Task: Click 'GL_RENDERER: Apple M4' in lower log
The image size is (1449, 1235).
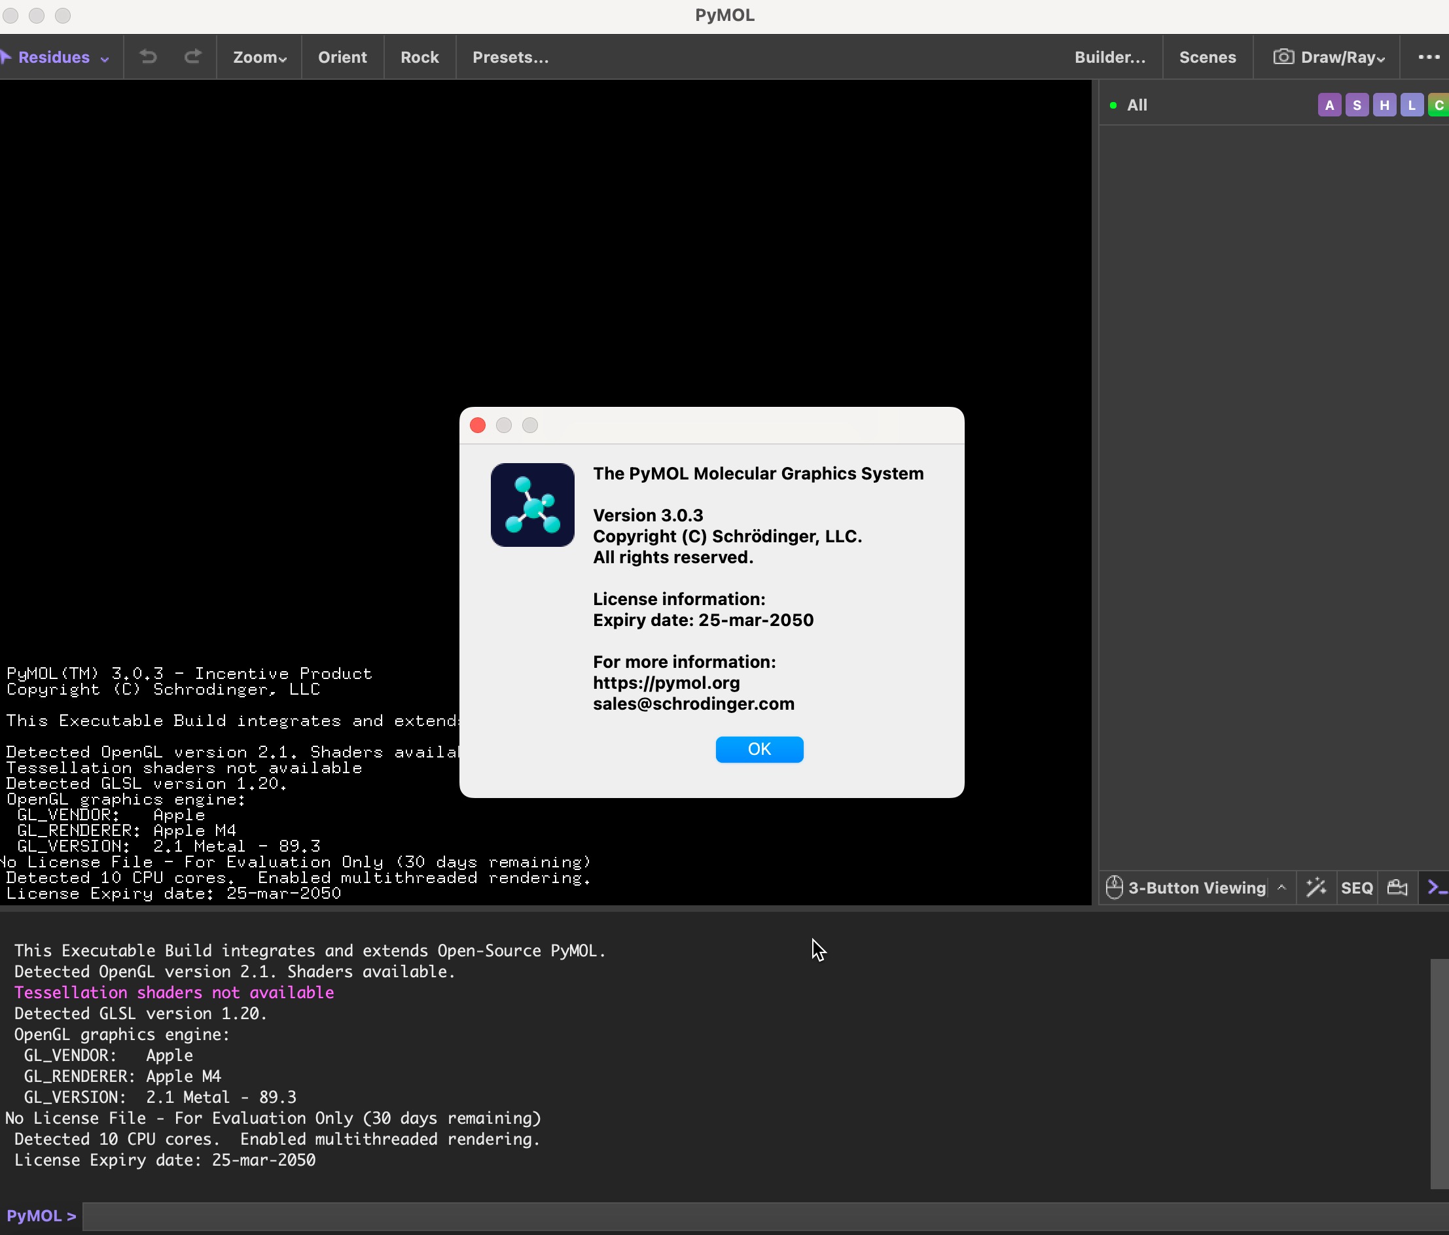Action: (122, 1076)
